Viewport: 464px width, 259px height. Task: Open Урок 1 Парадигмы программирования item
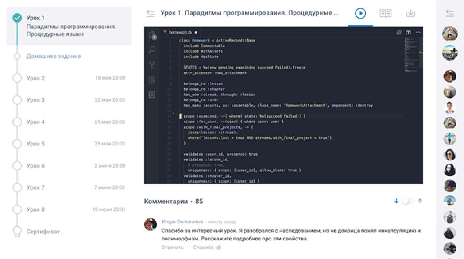[69, 26]
